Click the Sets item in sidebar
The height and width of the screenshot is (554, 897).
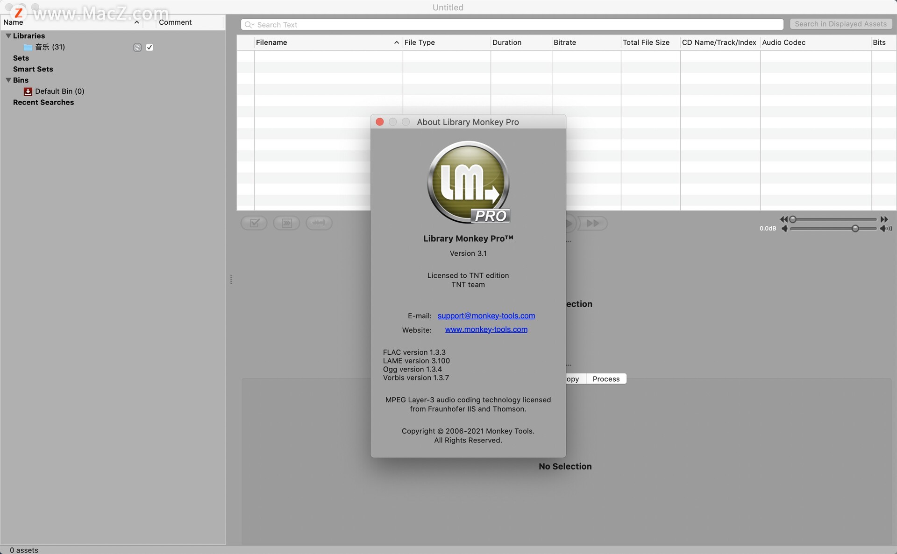coord(20,58)
